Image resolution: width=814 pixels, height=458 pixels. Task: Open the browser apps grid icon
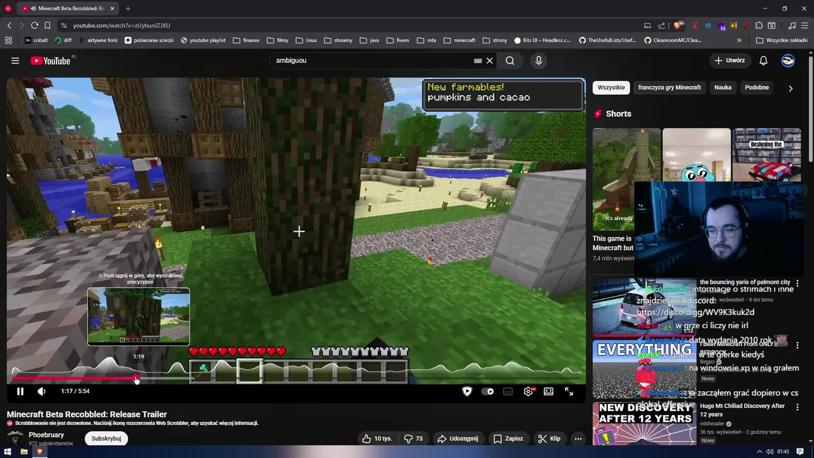(x=8, y=40)
